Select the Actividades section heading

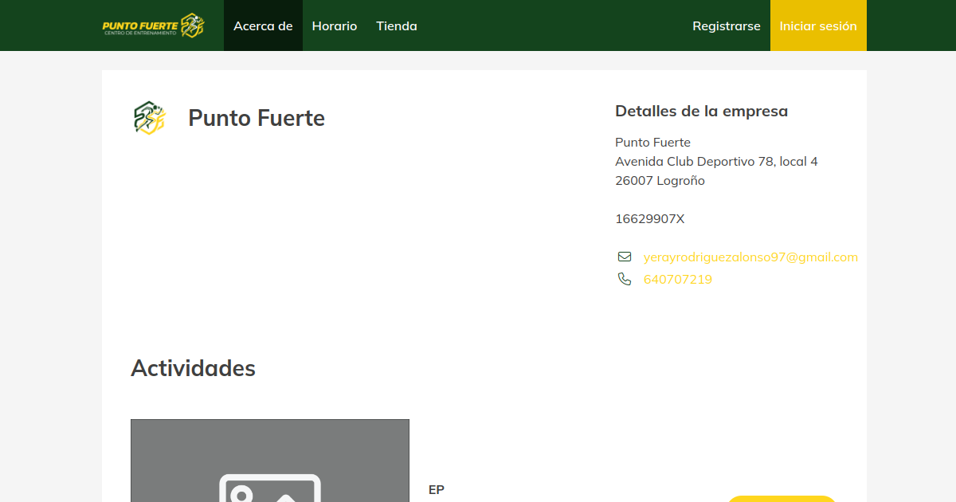193,368
